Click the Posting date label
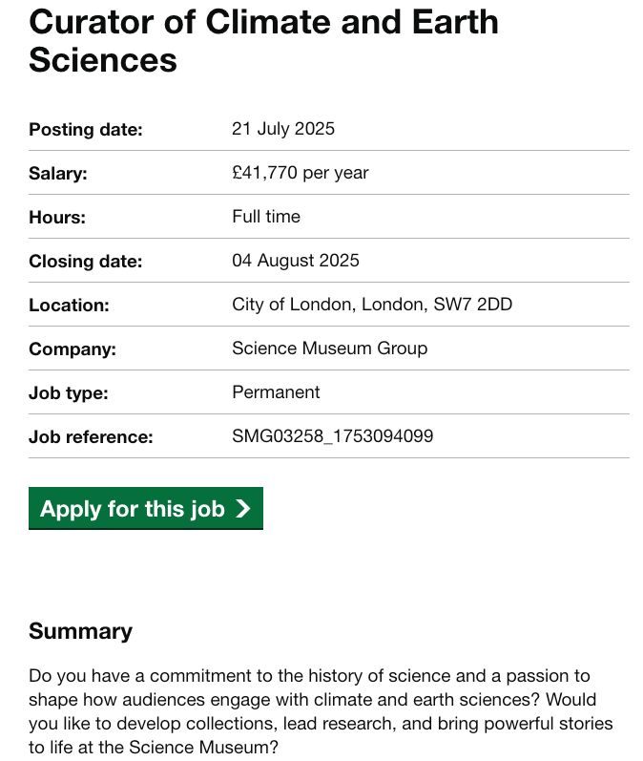643x761 pixels. coord(86,129)
